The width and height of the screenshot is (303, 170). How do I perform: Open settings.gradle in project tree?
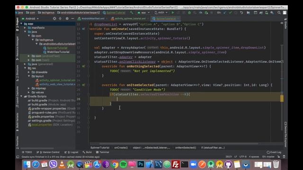[51, 121]
